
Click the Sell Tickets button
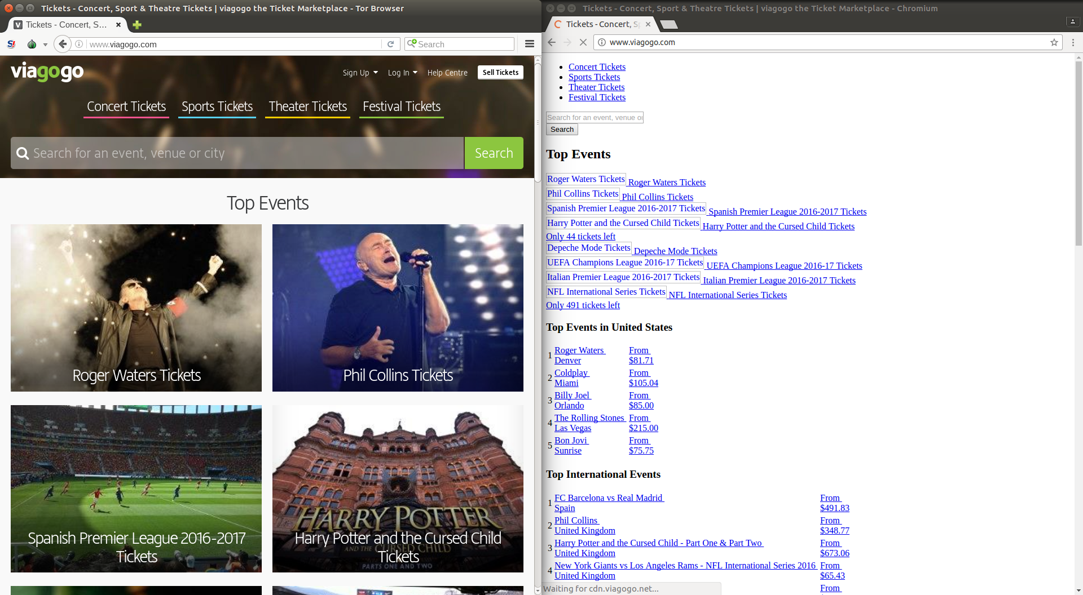tap(500, 72)
